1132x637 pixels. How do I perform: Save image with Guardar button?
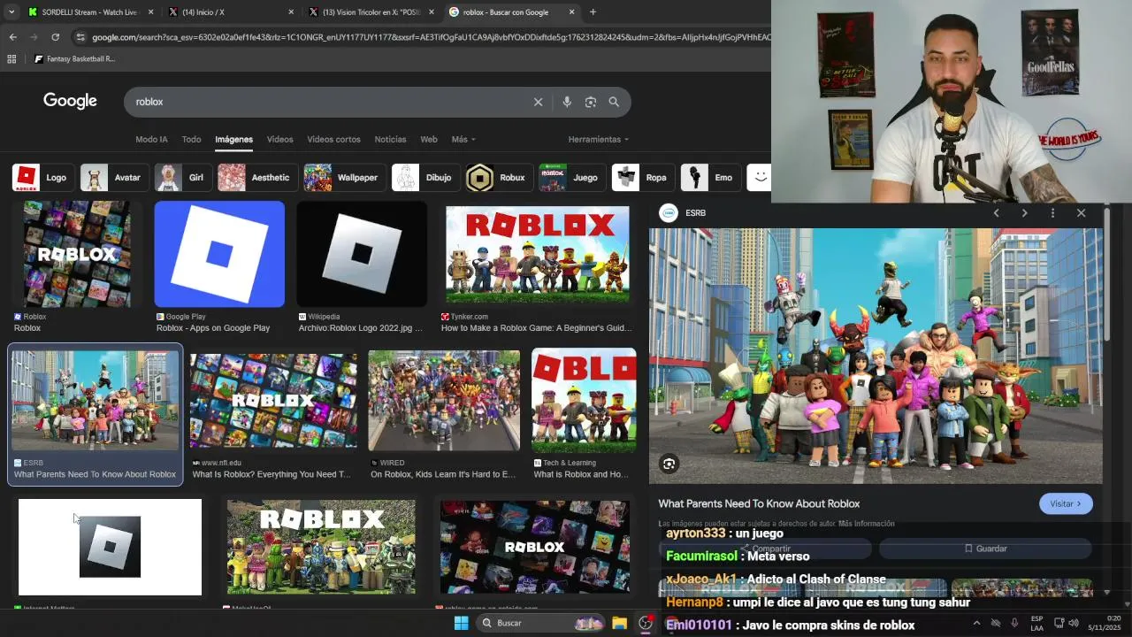pyautogui.click(x=985, y=549)
